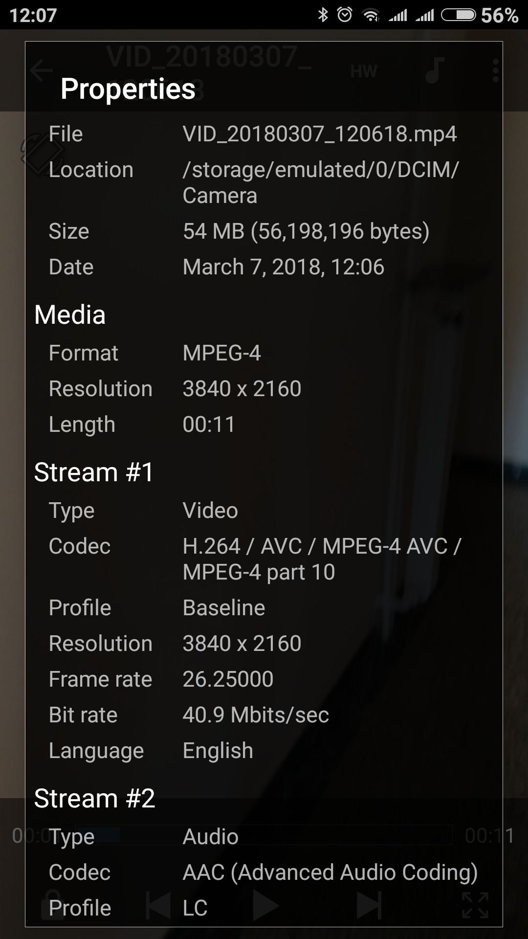Click the Properties dialog title
The width and height of the screenshot is (528, 939).
[x=128, y=89]
